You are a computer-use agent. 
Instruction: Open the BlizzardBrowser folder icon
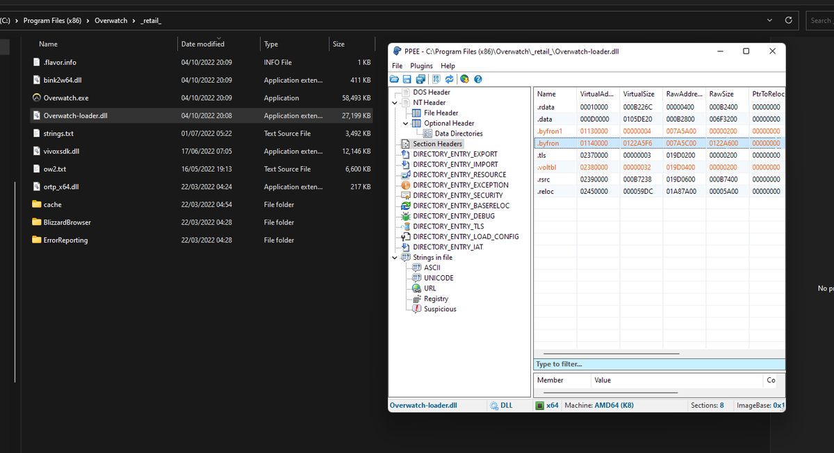tap(37, 222)
